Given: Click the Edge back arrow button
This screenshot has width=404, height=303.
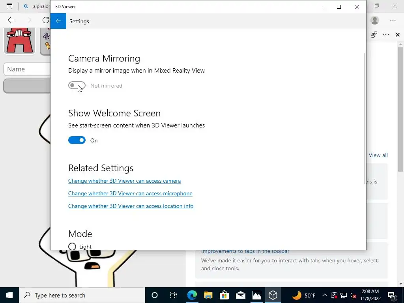Looking at the screenshot, I should (x=11, y=20).
